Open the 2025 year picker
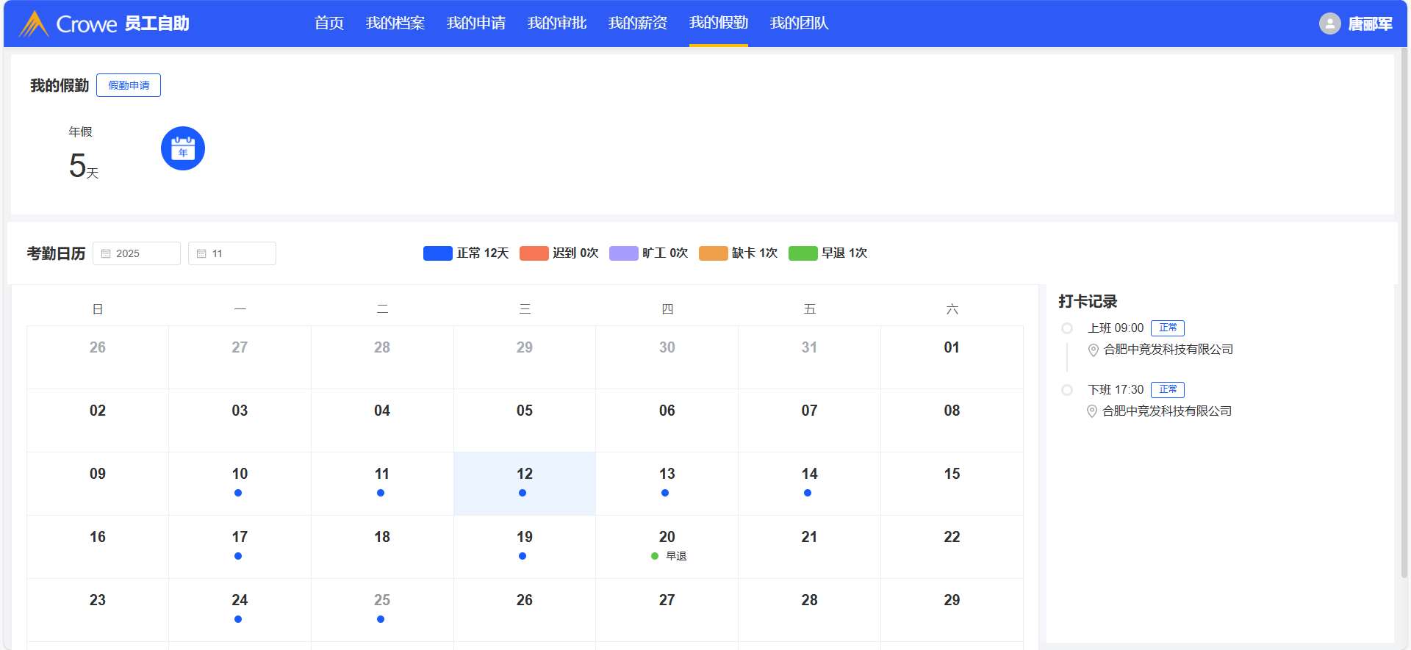 coord(137,253)
